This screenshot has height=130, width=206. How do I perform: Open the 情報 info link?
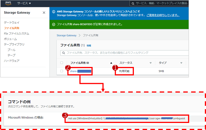click(89, 46)
